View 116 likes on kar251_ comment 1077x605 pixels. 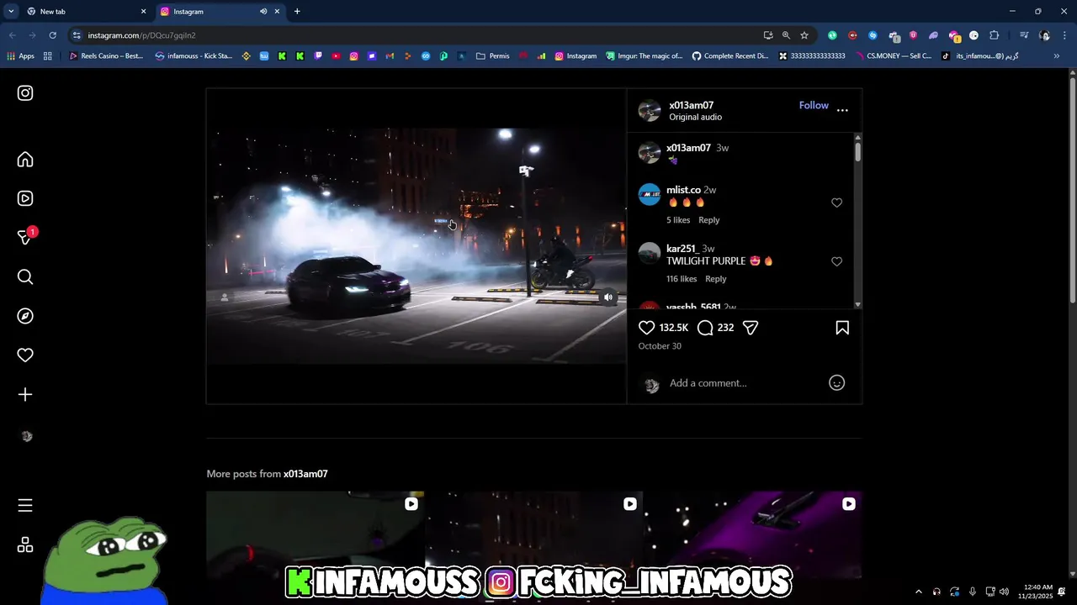click(x=682, y=279)
